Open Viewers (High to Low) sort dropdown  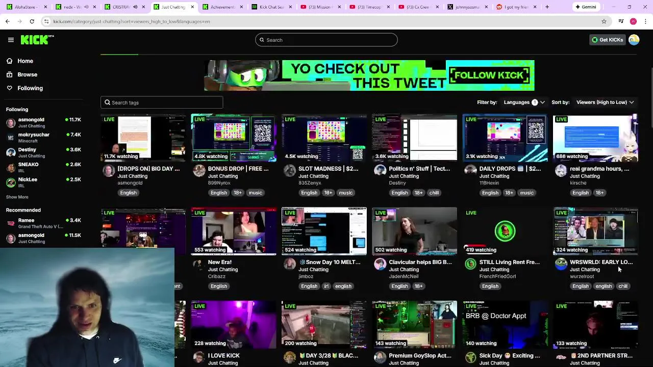605,102
